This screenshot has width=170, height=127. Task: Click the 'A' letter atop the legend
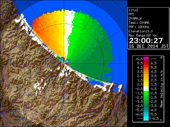tap(161, 57)
